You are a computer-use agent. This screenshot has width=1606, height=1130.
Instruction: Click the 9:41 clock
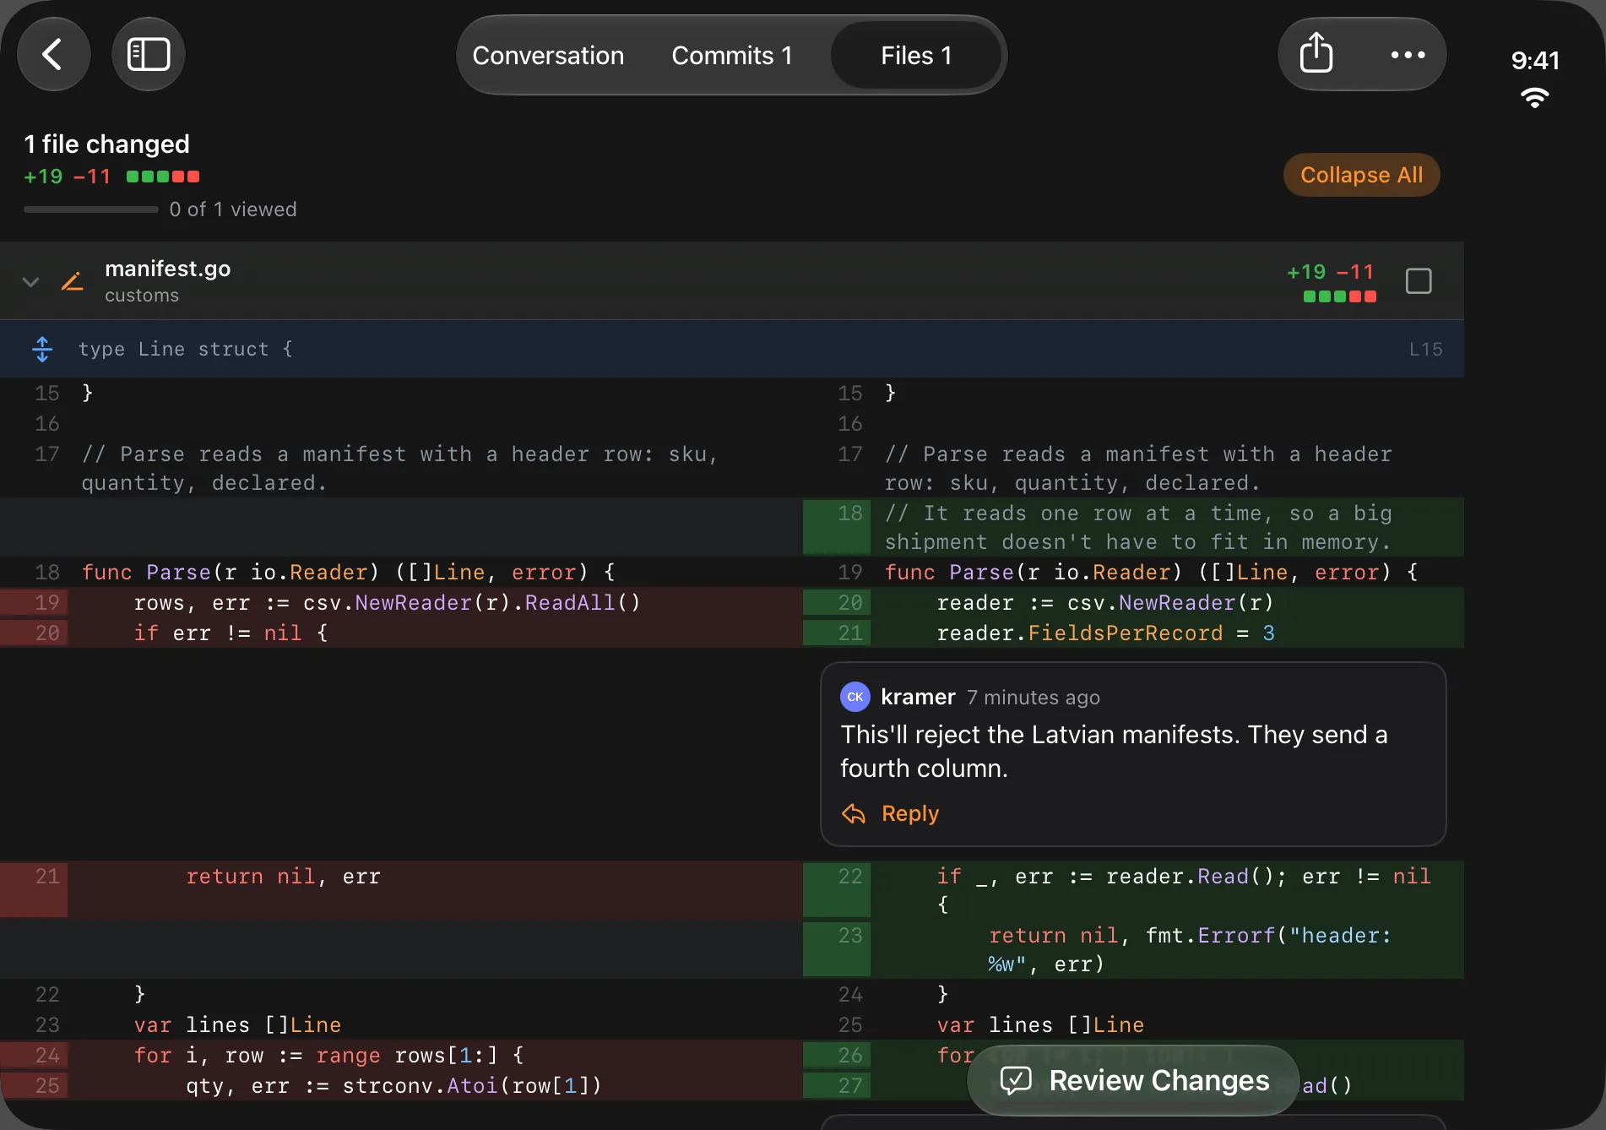click(1535, 61)
